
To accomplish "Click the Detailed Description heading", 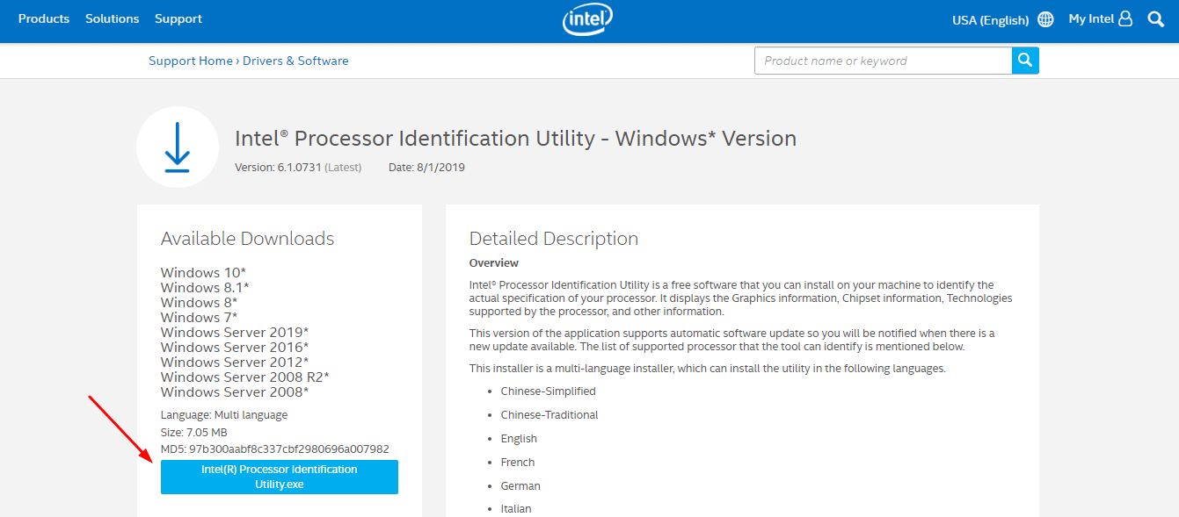I will click(x=554, y=239).
